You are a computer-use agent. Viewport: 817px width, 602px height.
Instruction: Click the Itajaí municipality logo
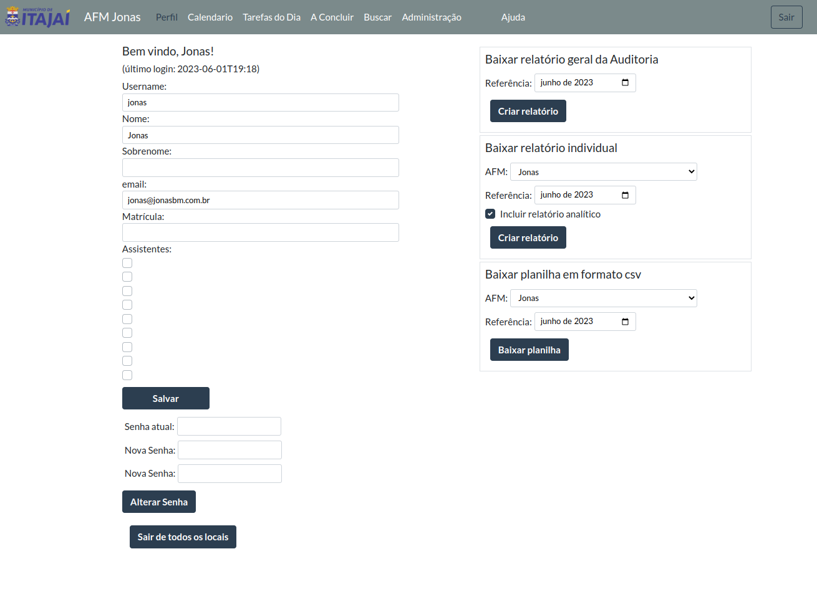(x=38, y=17)
